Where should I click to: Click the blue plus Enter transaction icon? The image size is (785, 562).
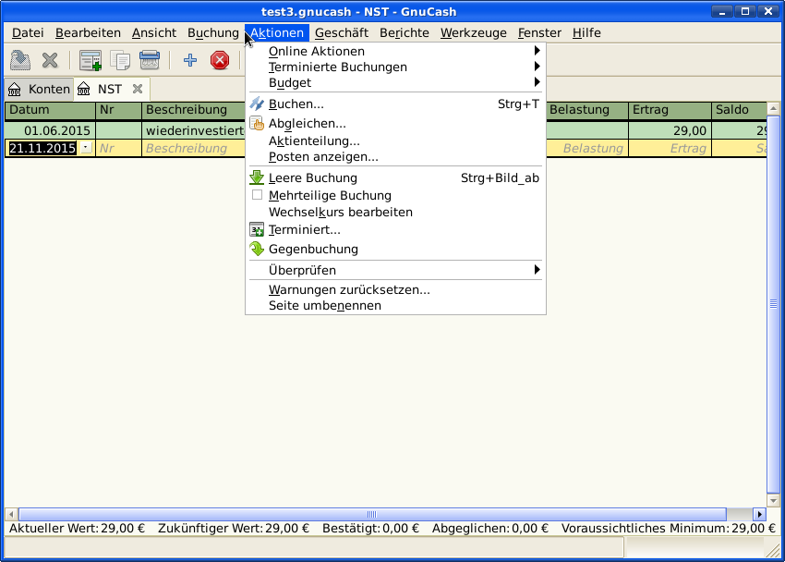point(190,61)
